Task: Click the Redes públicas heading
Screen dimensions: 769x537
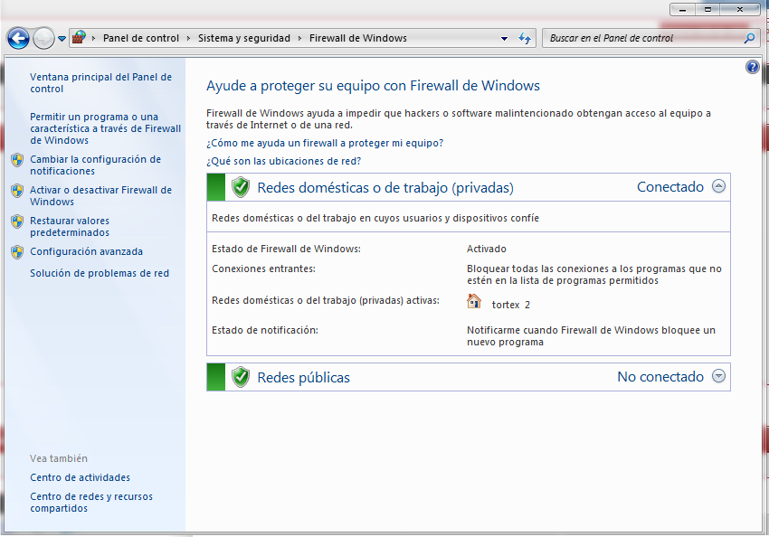Action: coord(304,377)
